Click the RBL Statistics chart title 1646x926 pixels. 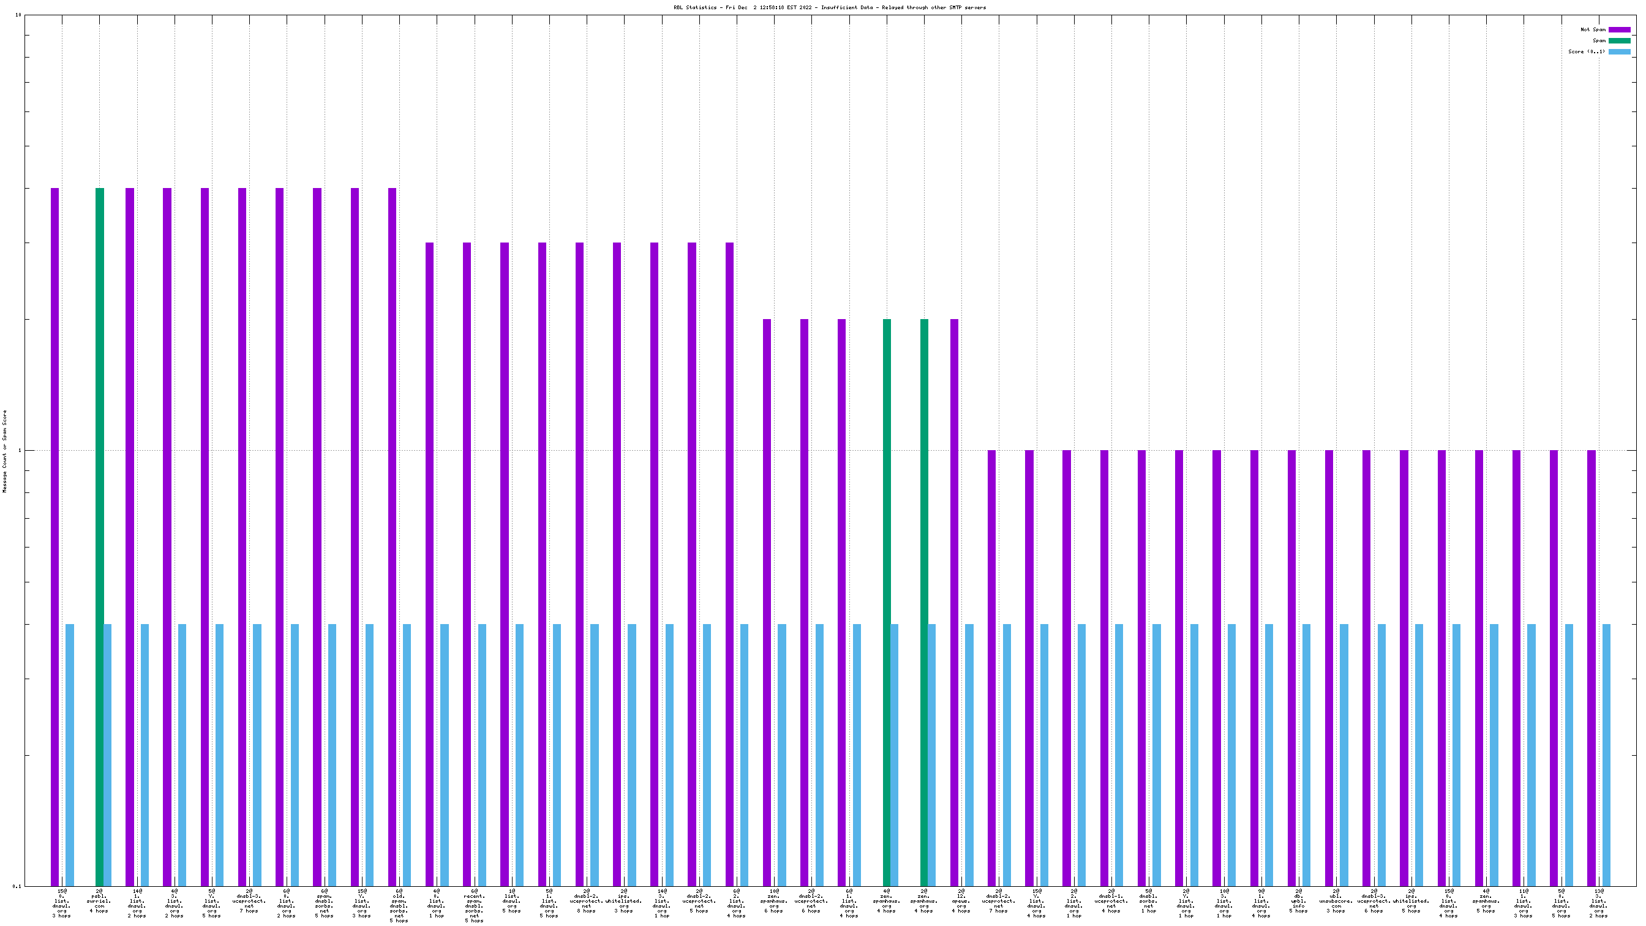[x=829, y=8]
